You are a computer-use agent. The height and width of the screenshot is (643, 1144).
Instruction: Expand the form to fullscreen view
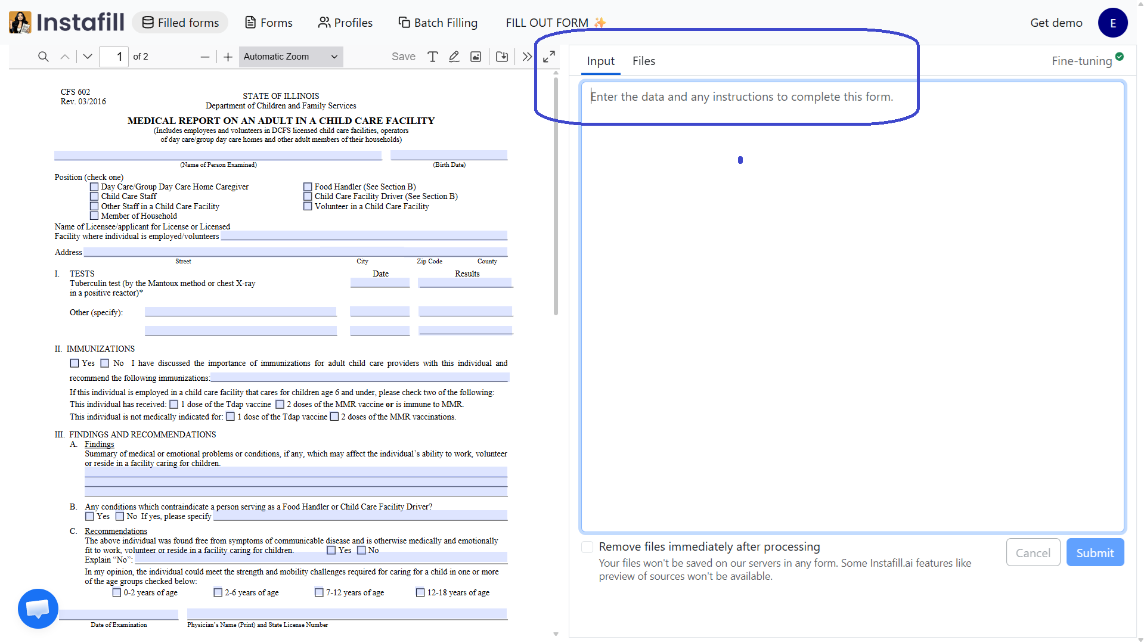[548, 57]
